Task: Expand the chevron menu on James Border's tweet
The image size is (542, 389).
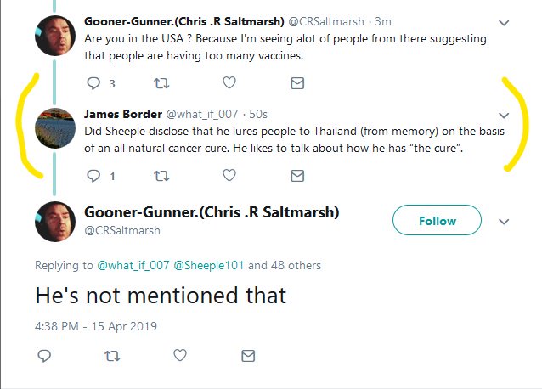Action: (x=503, y=116)
